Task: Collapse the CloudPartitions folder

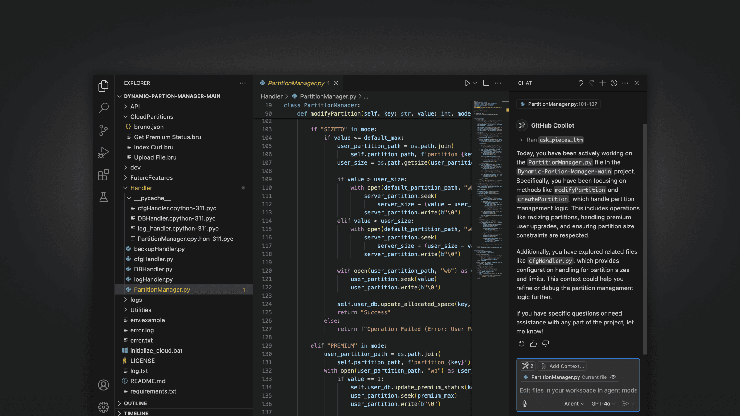Action: [x=151, y=117]
